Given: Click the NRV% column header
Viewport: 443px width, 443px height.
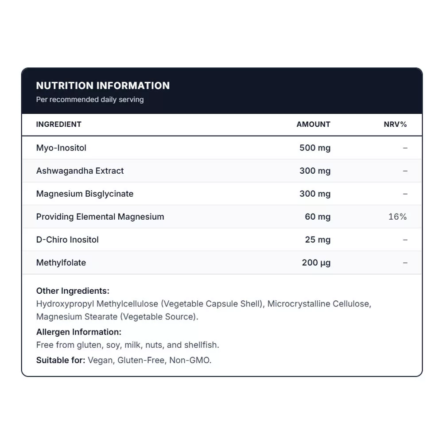Looking at the screenshot, I should [395, 124].
